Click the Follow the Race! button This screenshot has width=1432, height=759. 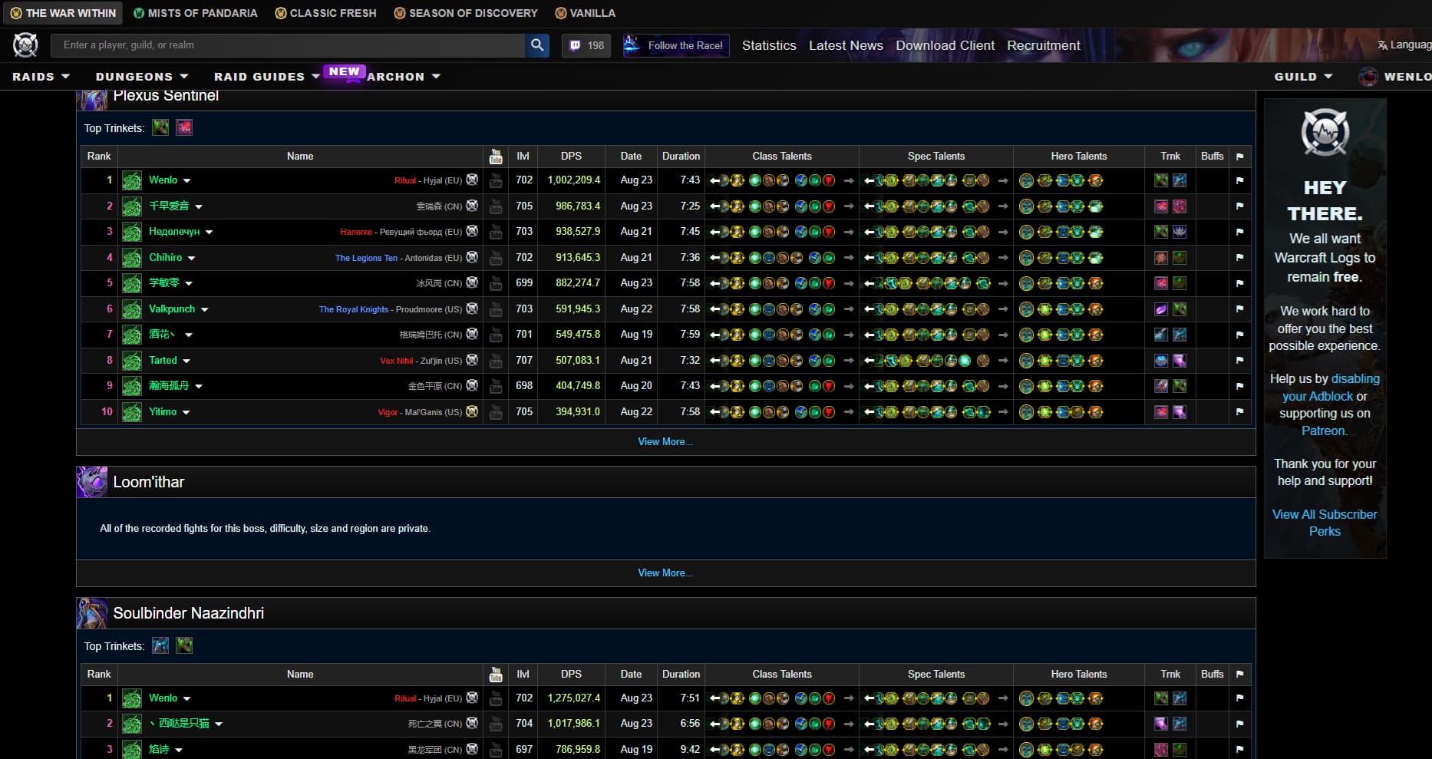(676, 45)
